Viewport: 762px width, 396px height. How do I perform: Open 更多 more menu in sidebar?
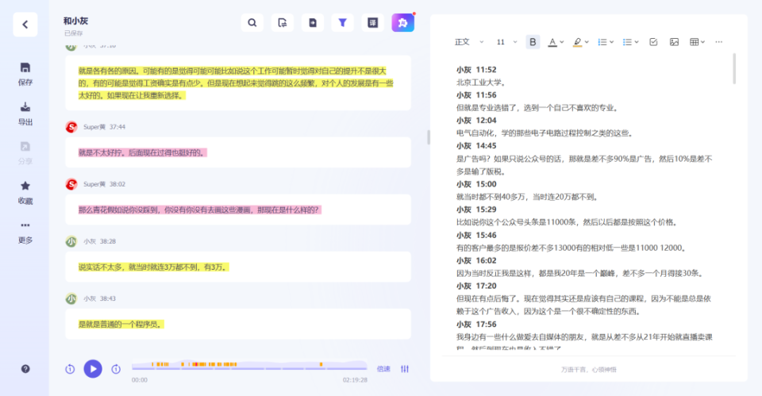coord(25,226)
